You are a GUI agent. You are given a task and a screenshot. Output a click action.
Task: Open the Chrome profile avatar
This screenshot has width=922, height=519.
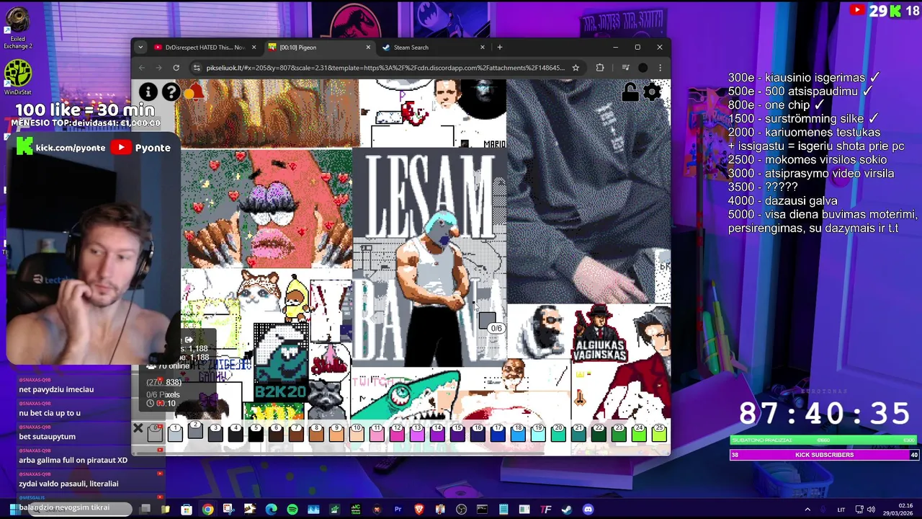pyautogui.click(x=643, y=68)
